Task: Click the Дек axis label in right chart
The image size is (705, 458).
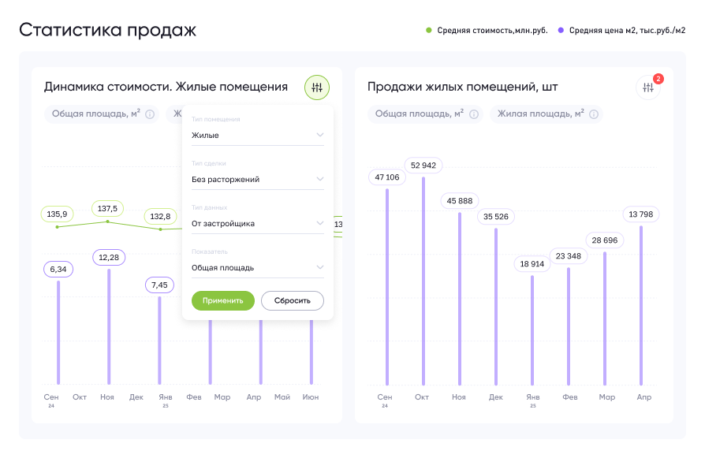Action: [496, 397]
